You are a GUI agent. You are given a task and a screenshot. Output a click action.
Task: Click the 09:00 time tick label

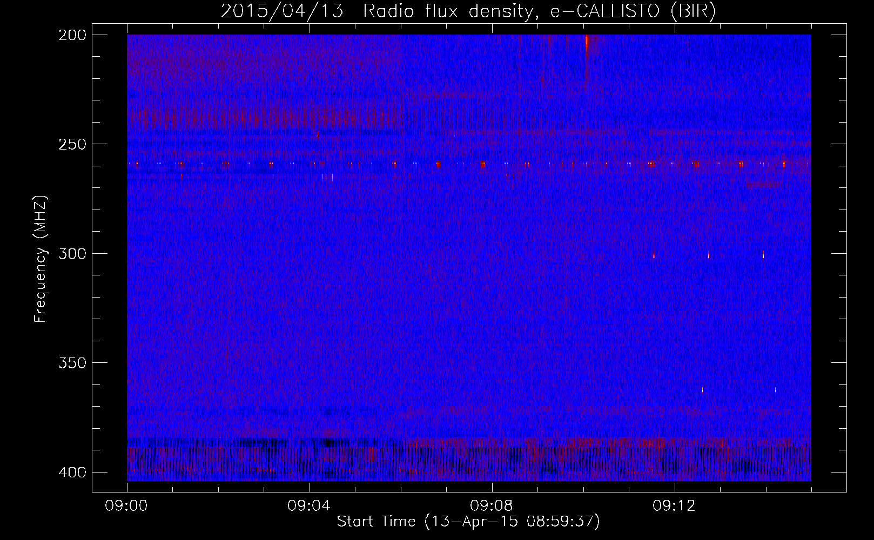127,506
